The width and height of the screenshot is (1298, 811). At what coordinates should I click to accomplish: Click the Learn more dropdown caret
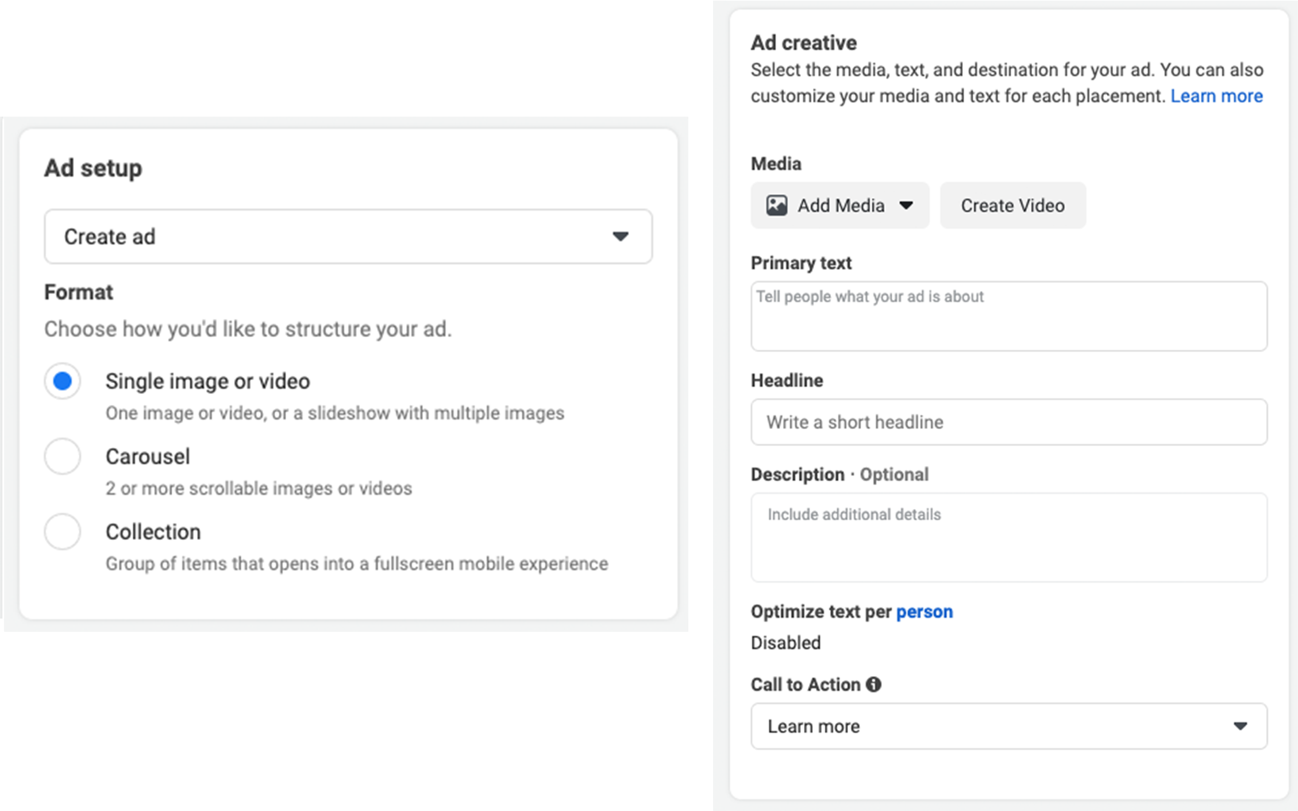[x=1240, y=726]
